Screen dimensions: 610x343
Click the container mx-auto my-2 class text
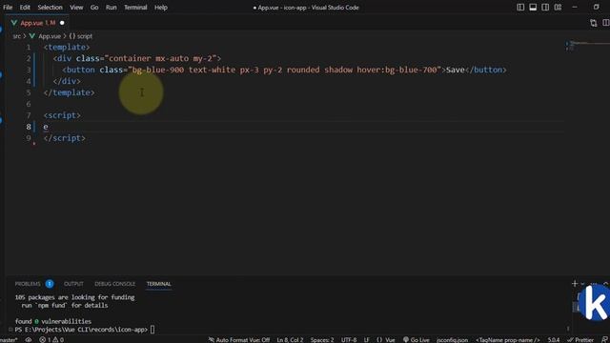tap(161, 58)
